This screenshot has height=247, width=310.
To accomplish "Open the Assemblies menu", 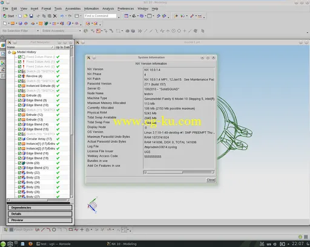I will [x=73, y=8].
